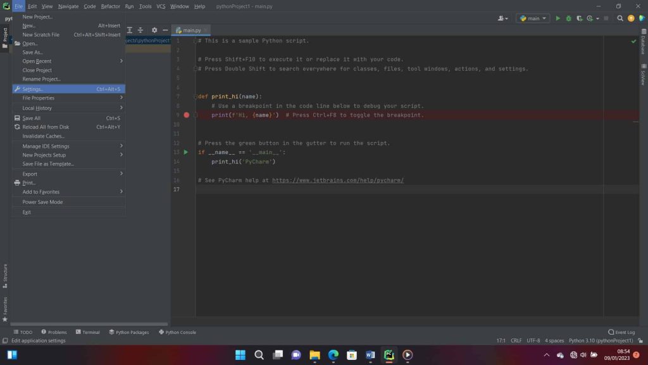Click Collapse All icon in Project panel
This screenshot has height=365, width=648.
click(140, 30)
